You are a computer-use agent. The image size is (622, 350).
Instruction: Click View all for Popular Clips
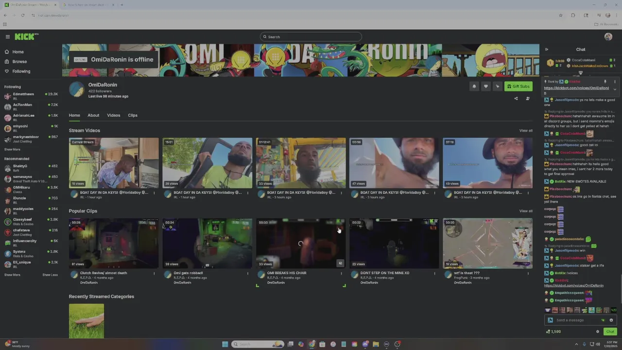tap(526, 211)
